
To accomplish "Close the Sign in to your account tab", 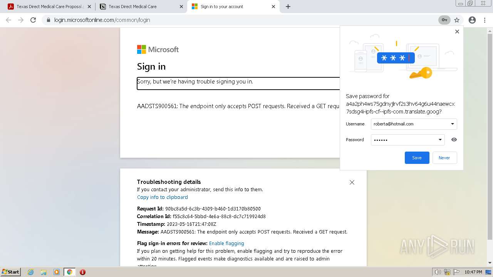I will pos(273,7).
